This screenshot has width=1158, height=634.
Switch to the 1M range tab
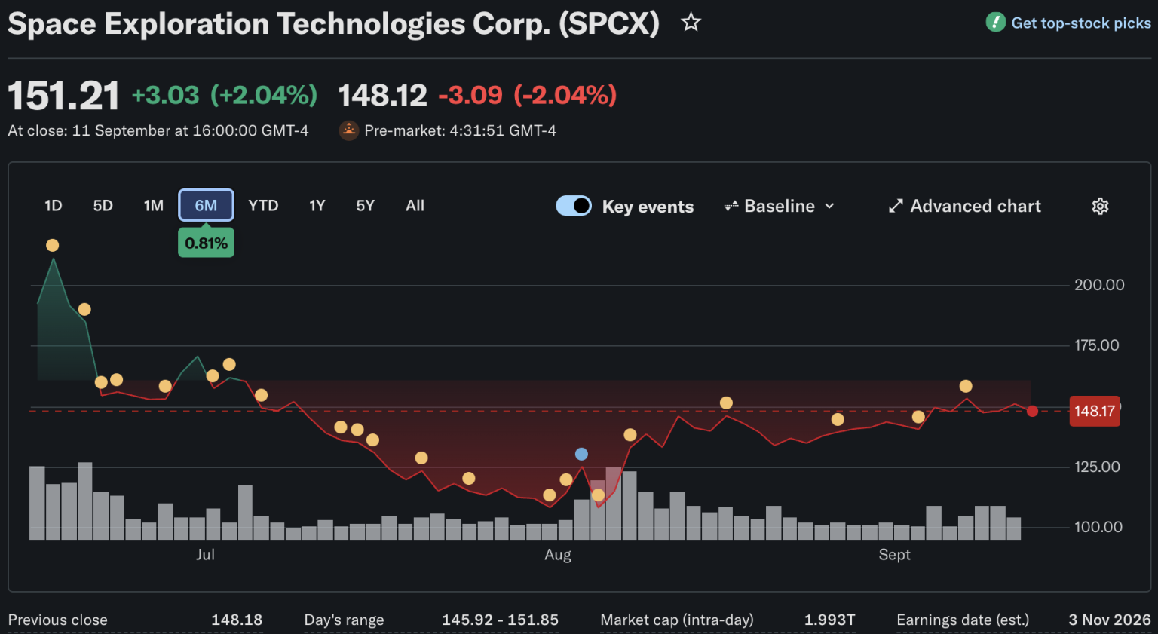tap(154, 206)
